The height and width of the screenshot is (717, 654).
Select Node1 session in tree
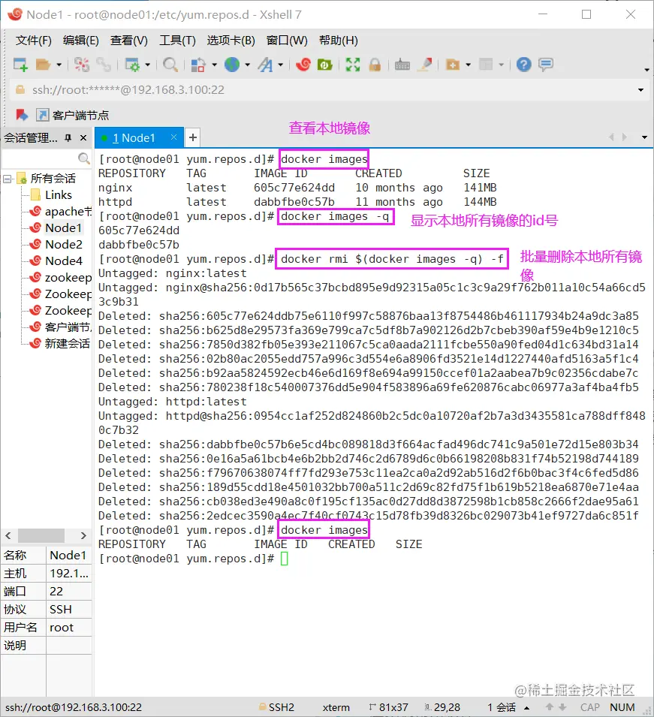63,228
